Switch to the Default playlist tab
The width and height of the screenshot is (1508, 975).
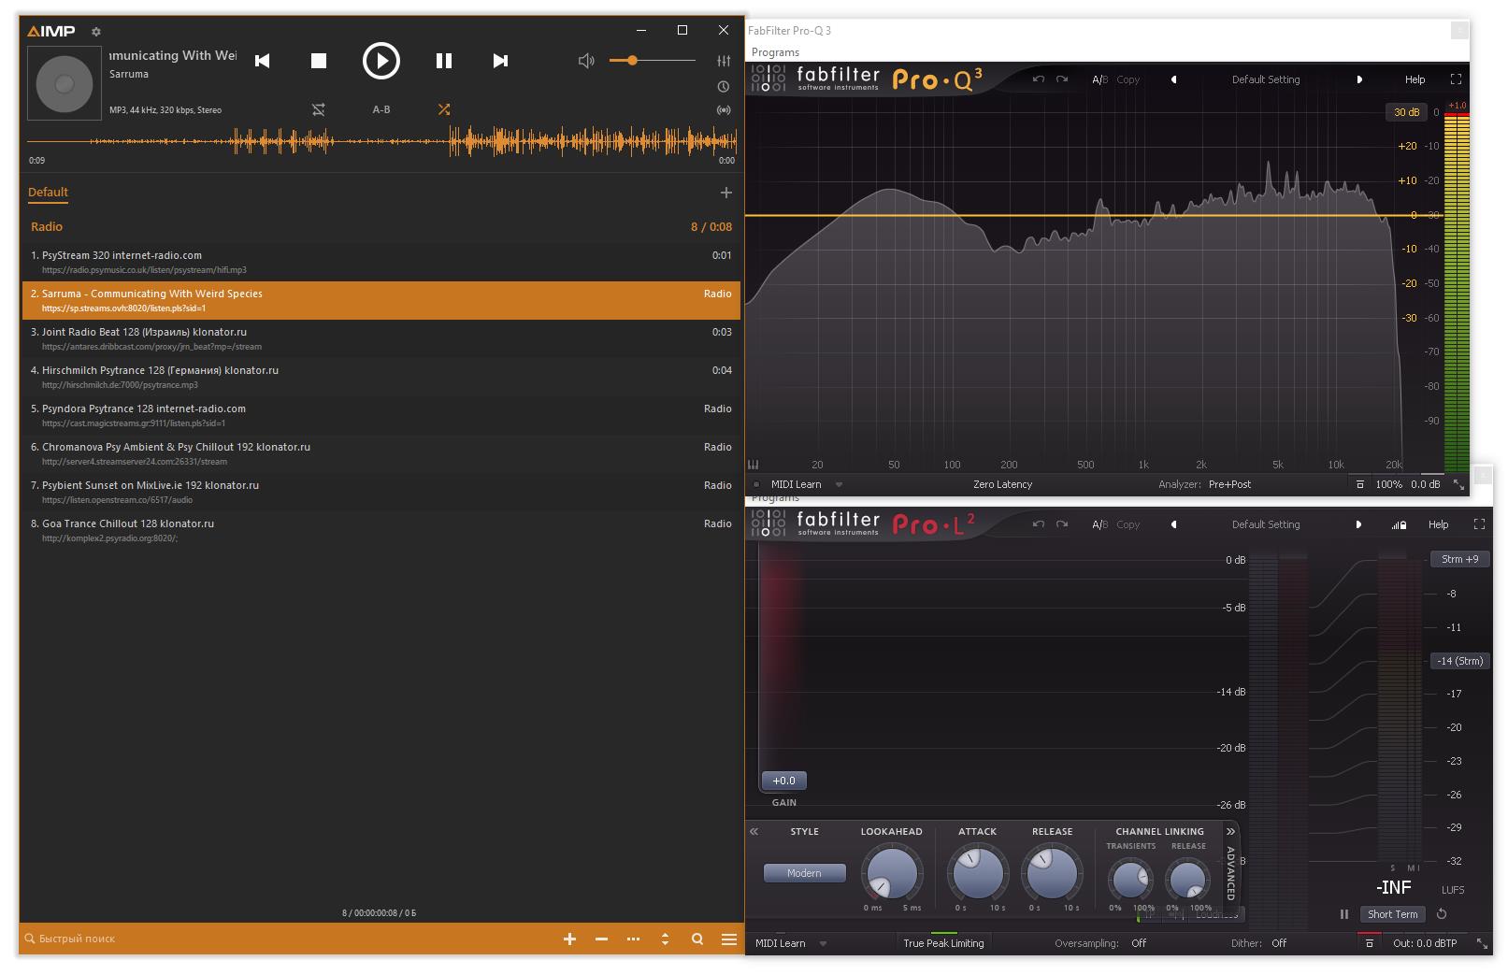pyautogui.click(x=48, y=193)
